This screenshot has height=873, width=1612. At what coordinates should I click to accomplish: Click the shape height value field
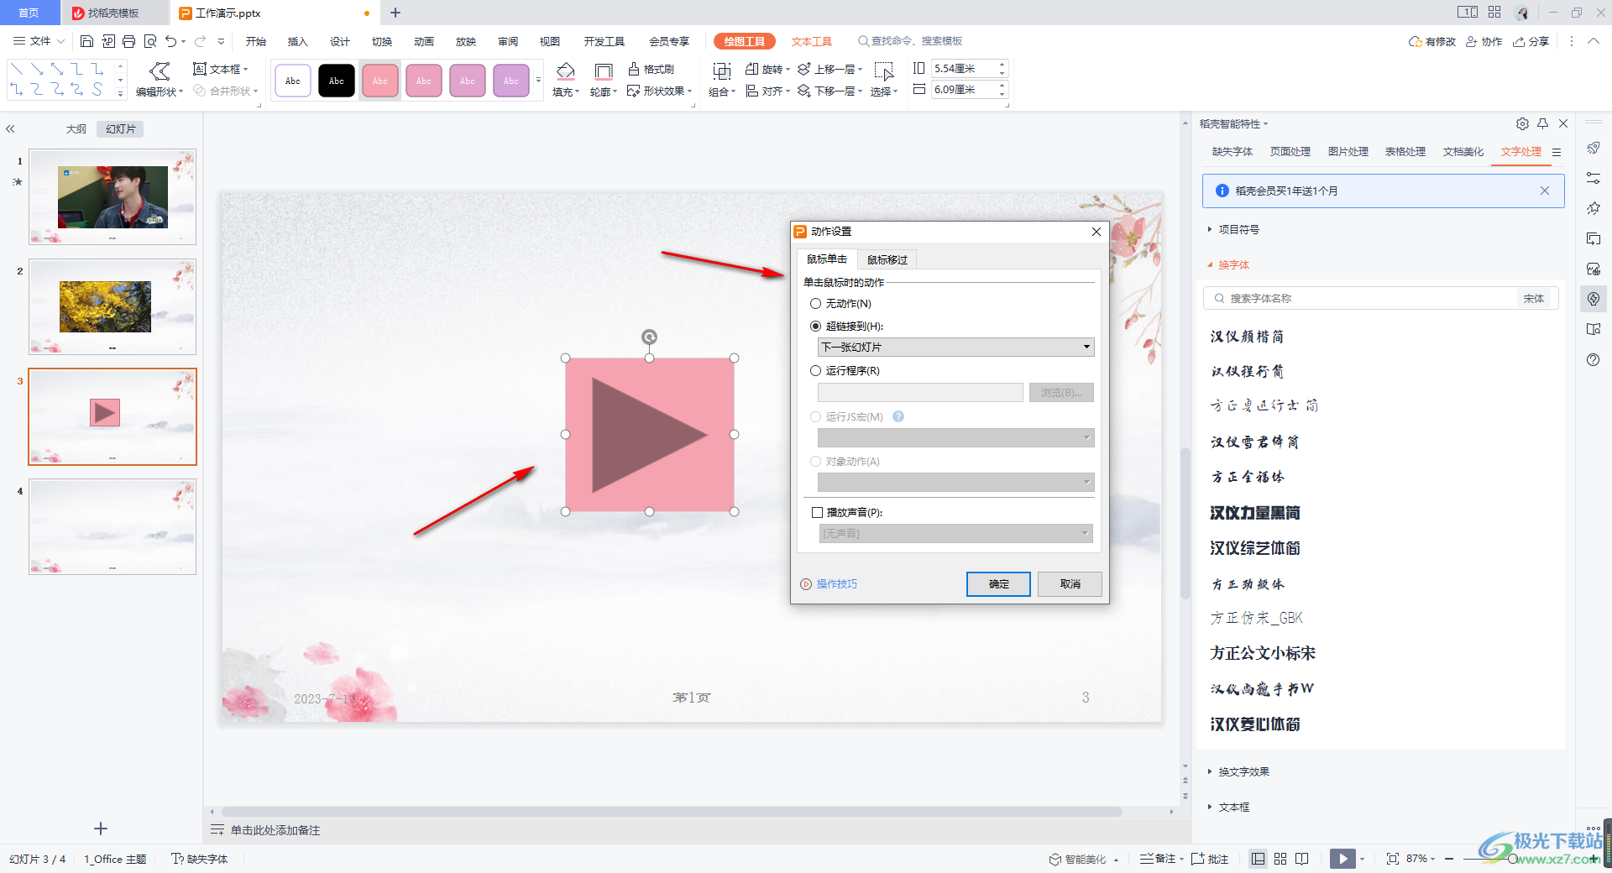(x=963, y=69)
